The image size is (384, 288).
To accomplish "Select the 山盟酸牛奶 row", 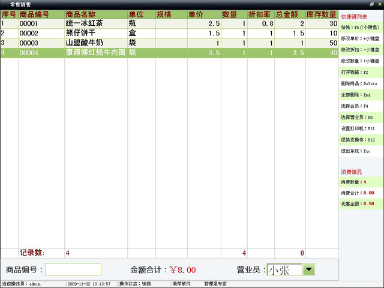I will pos(95,43).
